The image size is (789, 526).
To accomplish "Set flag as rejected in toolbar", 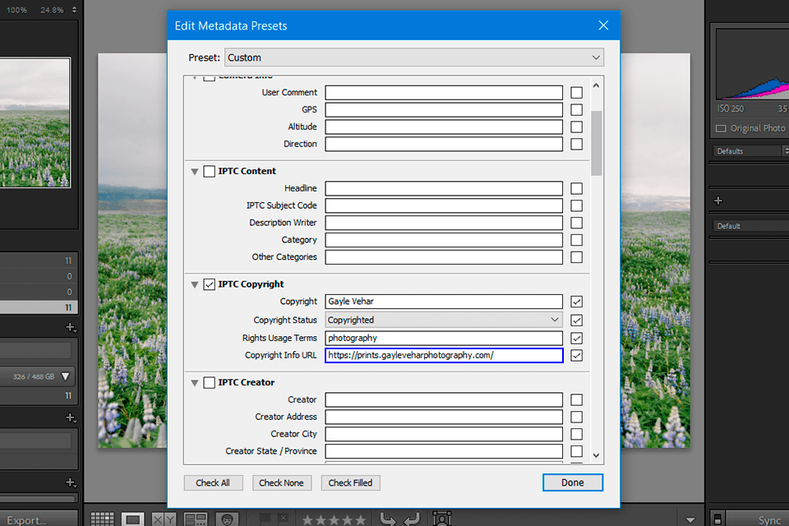I will 284,518.
